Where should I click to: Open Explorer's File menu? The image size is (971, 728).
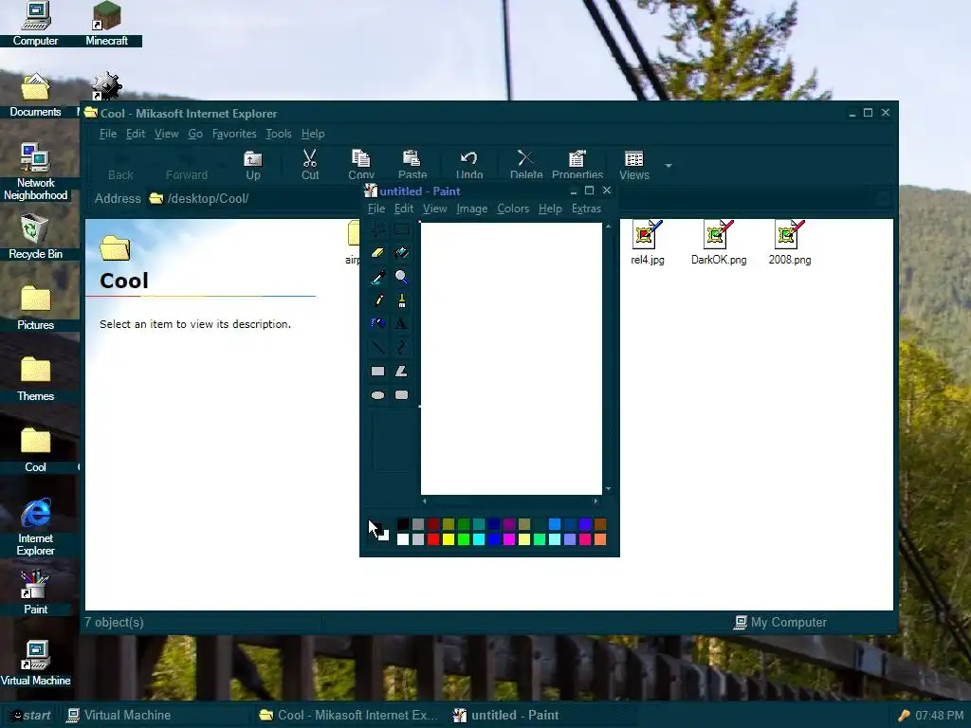coord(108,134)
